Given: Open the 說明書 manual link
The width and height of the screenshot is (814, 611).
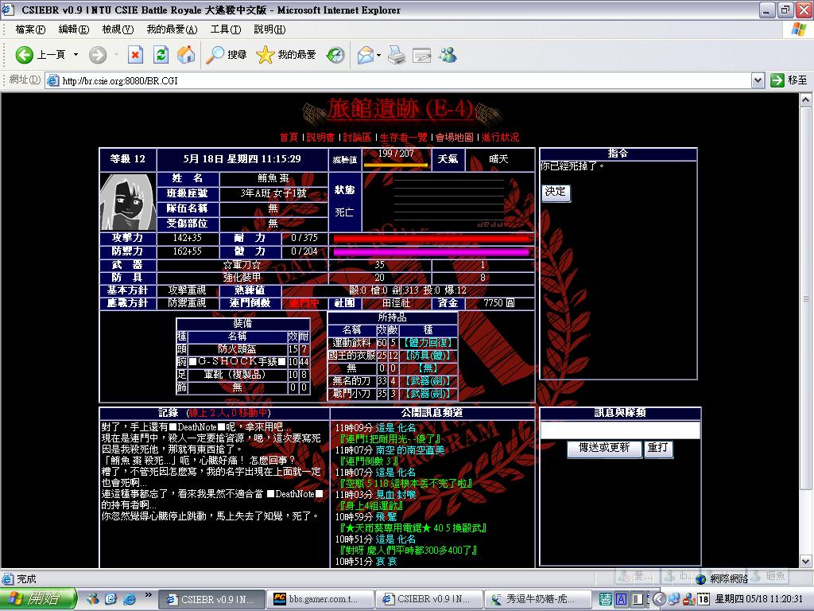Looking at the screenshot, I should point(320,137).
